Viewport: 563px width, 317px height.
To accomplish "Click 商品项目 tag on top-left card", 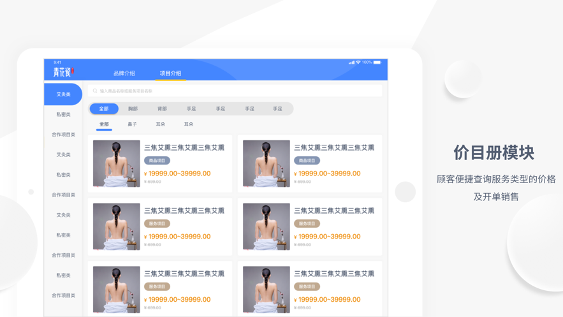I will point(157,161).
